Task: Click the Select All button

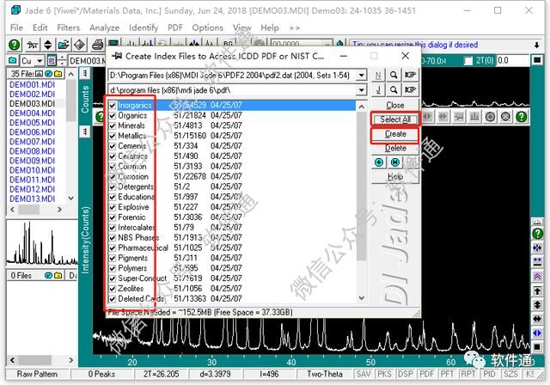Action: coord(395,119)
